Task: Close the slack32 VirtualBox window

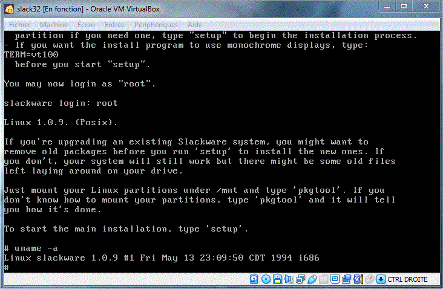Action: (426, 7)
